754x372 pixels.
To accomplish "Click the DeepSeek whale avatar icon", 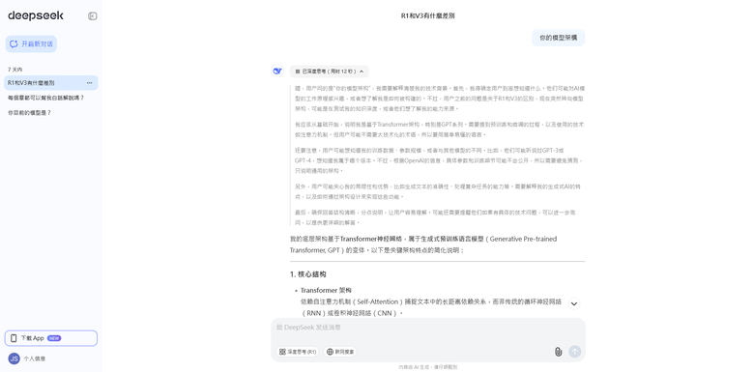I will click(277, 71).
